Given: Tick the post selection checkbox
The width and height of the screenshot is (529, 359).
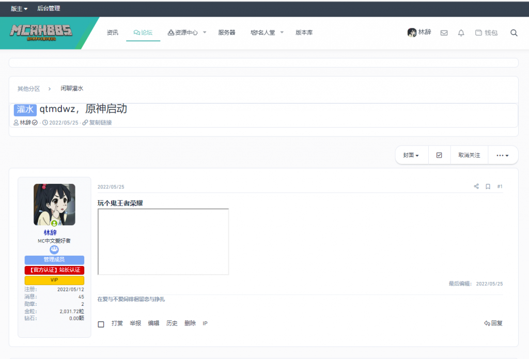Looking at the screenshot, I should pyautogui.click(x=101, y=324).
